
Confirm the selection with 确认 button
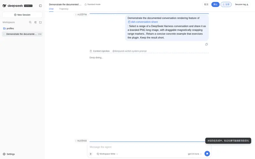coord(215,4)
